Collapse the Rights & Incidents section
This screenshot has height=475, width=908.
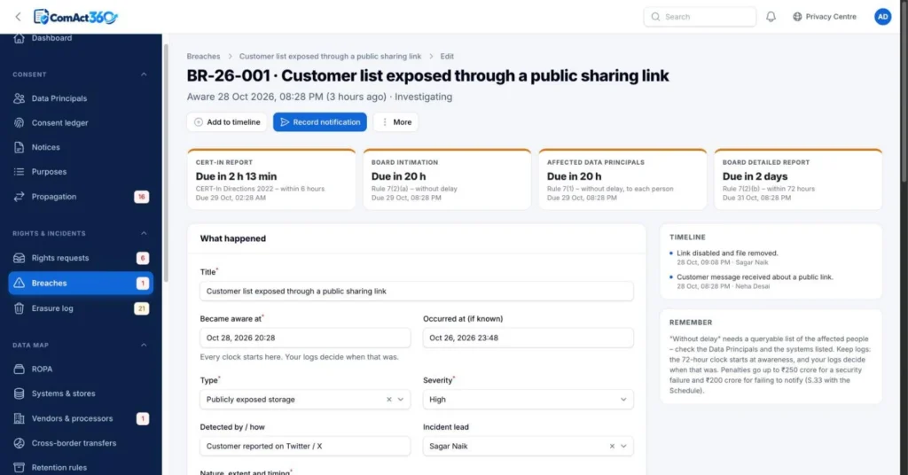tap(144, 234)
